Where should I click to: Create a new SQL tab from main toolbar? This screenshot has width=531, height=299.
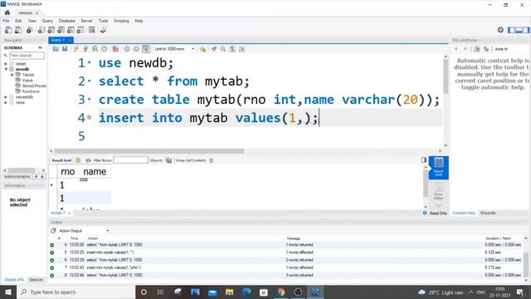click(x=8, y=30)
